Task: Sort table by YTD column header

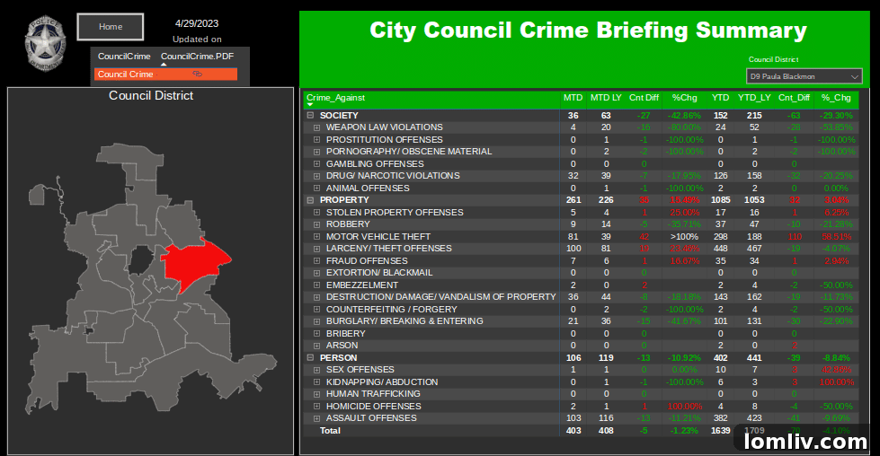Action: (x=720, y=98)
